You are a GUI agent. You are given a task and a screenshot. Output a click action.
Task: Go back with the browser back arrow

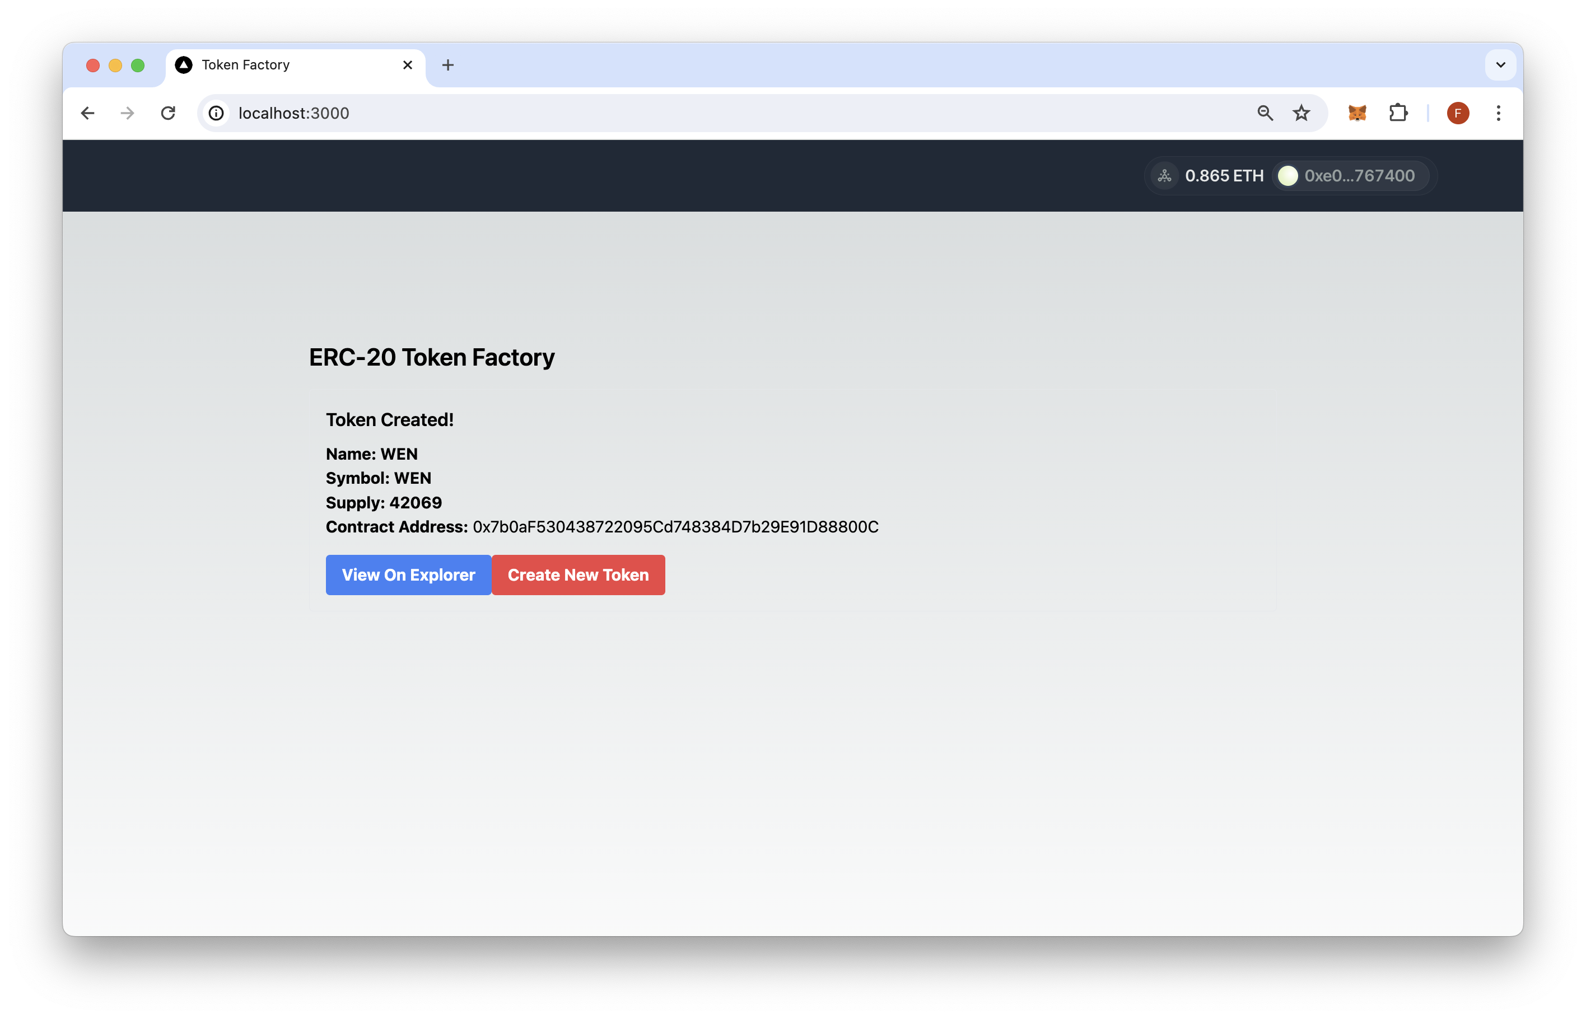click(87, 113)
